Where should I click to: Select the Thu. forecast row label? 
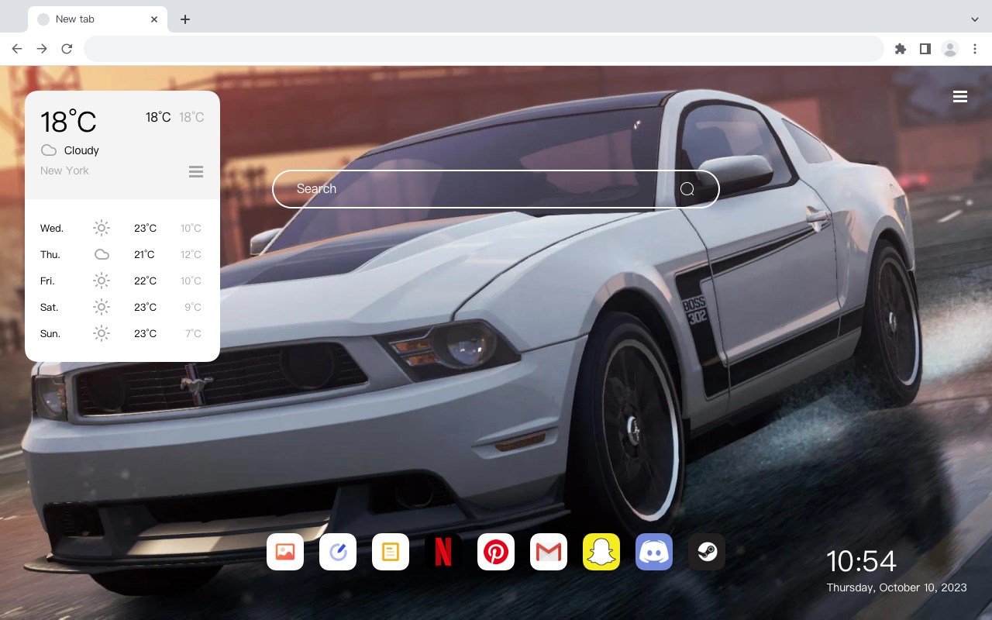(x=50, y=254)
